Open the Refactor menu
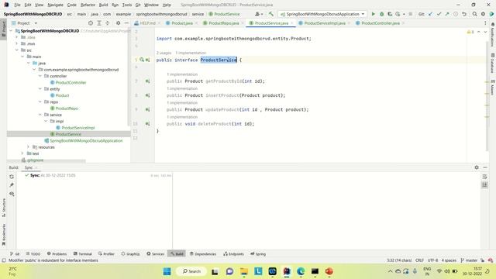 point(88,5)
